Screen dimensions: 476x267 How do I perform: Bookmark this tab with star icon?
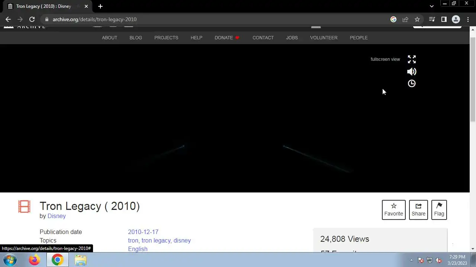pos(417,19)
